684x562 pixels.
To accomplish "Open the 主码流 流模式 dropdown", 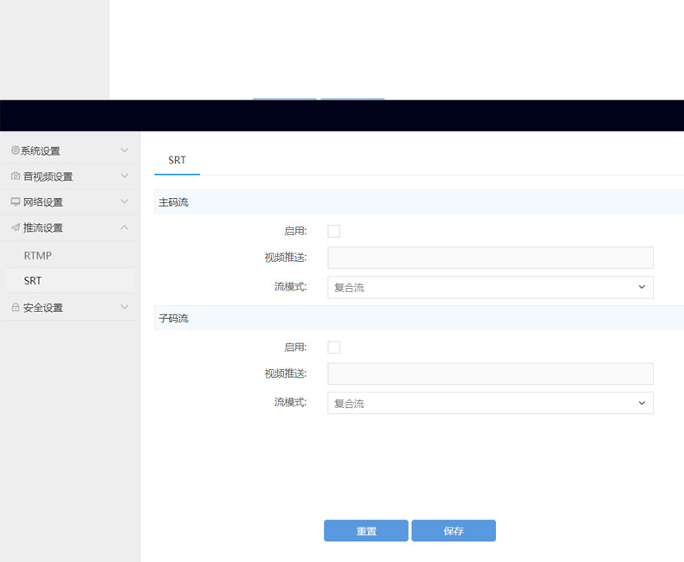I will (490, 287).
